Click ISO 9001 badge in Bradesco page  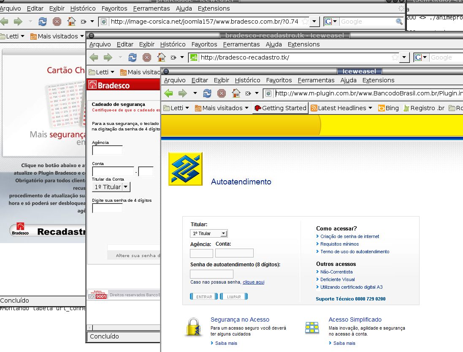click(x=98, y=295)
